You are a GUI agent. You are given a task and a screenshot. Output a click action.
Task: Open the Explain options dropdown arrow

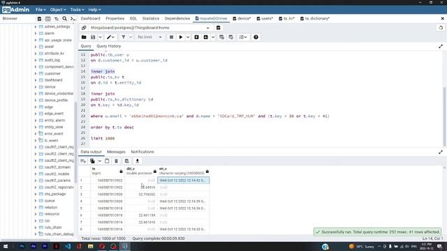pyautogui.click(x=213, y=37)
